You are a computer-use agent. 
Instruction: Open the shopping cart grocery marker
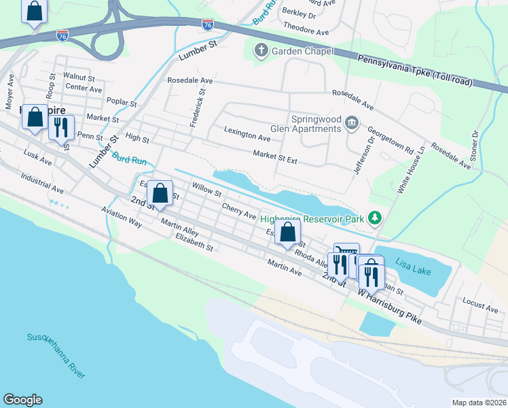[346, 249]
